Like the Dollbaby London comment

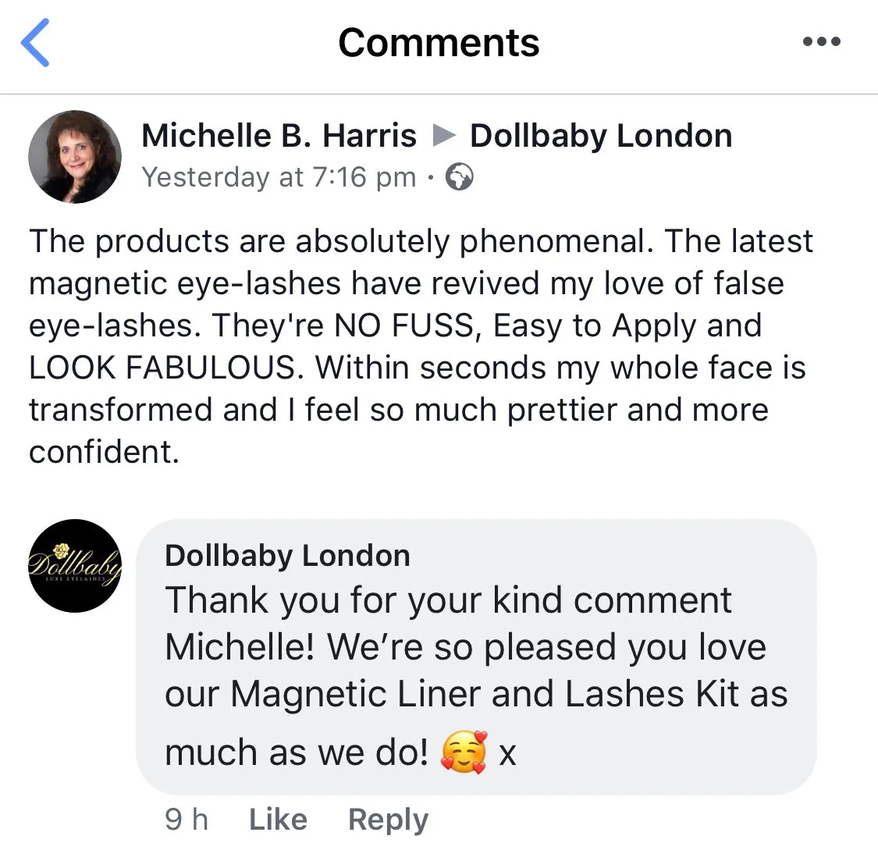279,820
